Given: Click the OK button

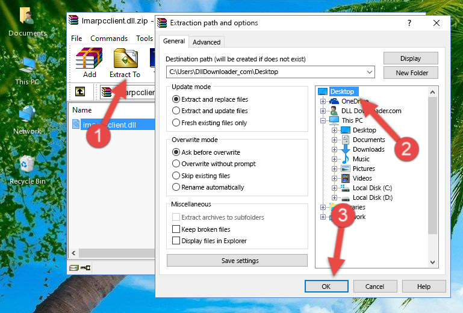Looking at the screenshot, I should click(326, 287).
